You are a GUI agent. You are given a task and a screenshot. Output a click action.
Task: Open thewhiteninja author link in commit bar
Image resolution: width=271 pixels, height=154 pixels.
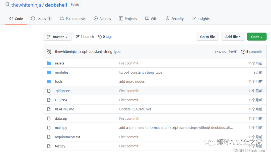tap(66, 52)
